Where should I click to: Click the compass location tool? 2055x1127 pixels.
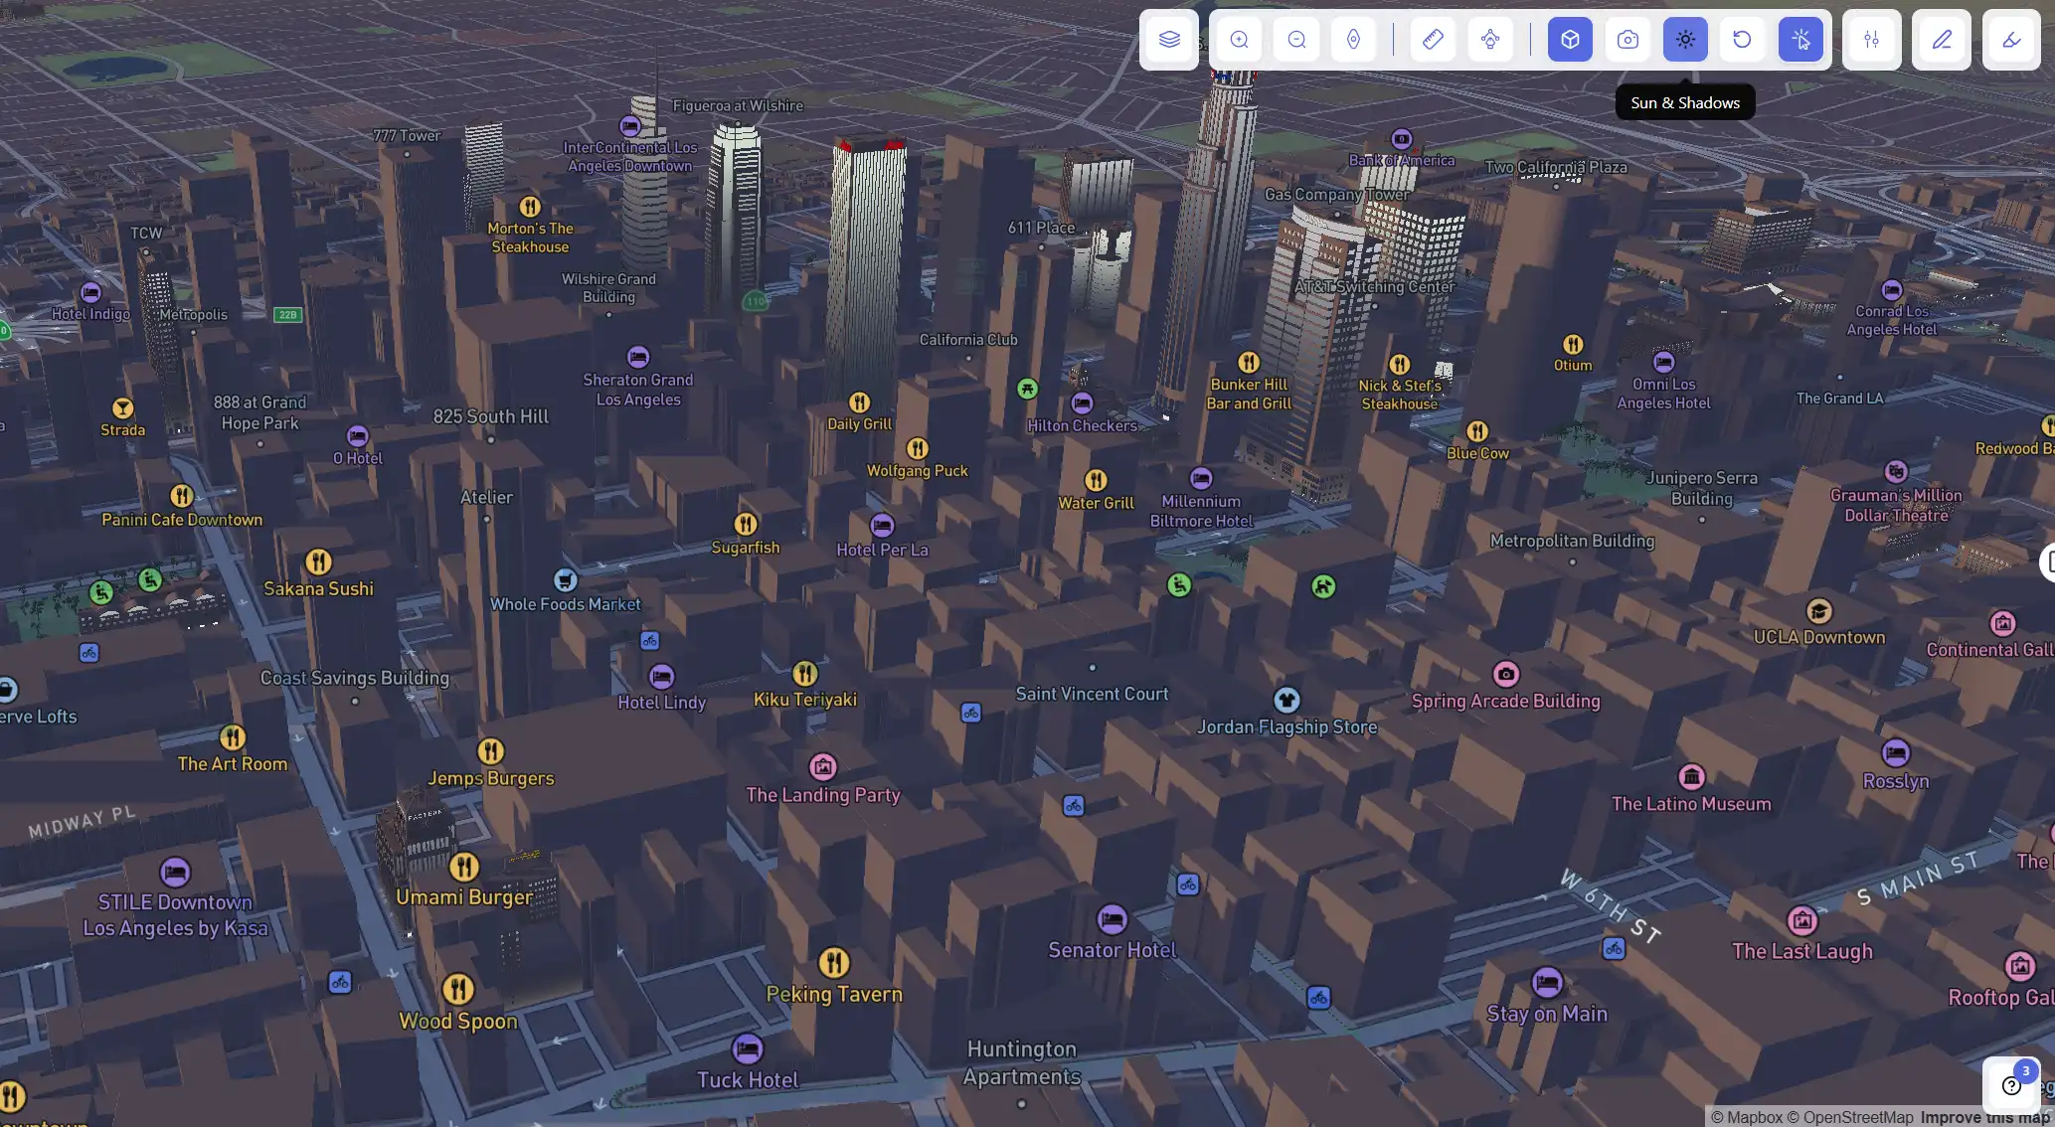click(x=1353, y=40)
